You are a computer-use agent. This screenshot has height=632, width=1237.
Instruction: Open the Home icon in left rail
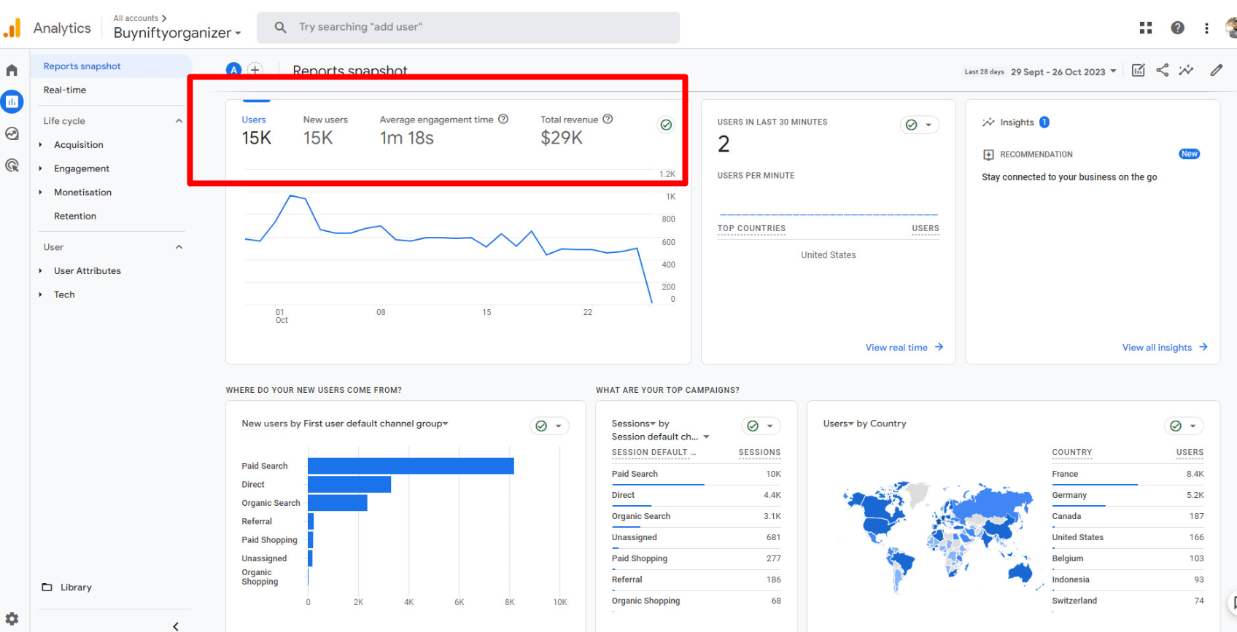point(12,70)
